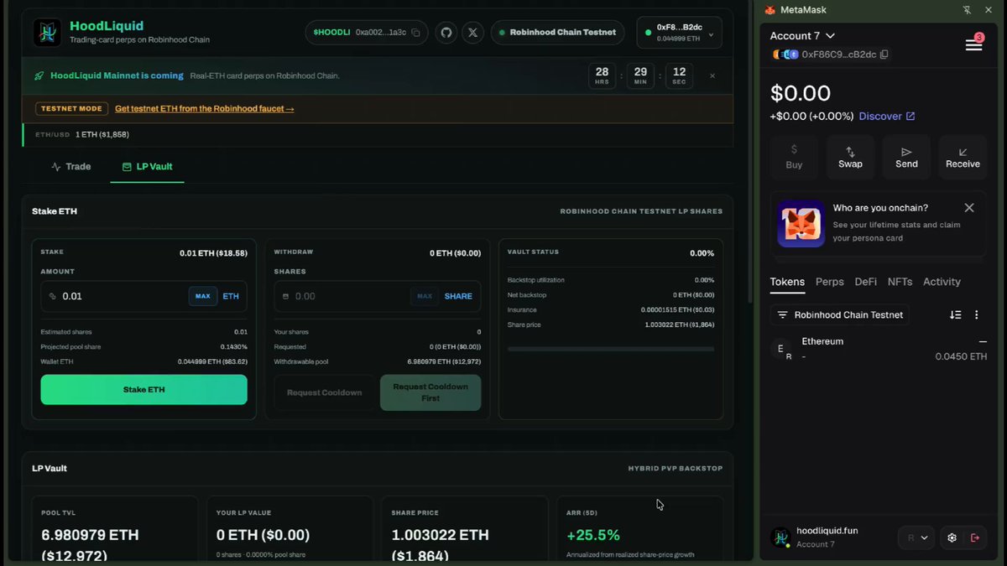Select the LP Vault tab
Viewport: 1007px width, 566px height.
point(147,166)
